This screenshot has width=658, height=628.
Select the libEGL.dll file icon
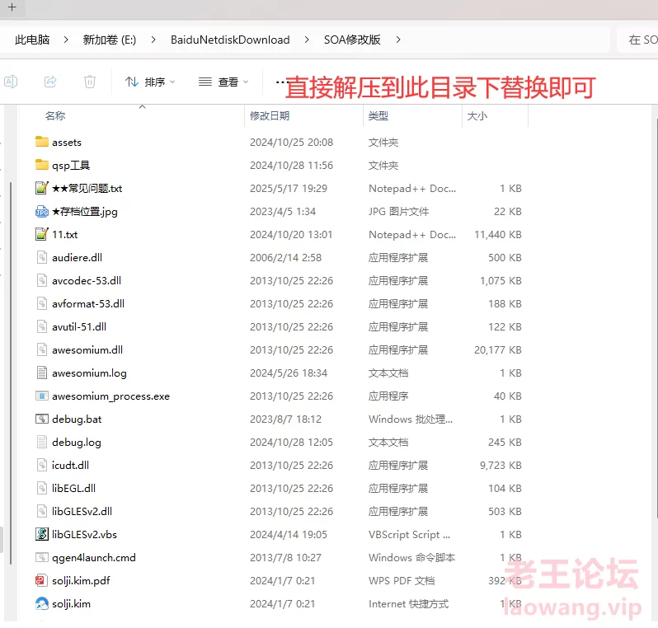point(41,488)
